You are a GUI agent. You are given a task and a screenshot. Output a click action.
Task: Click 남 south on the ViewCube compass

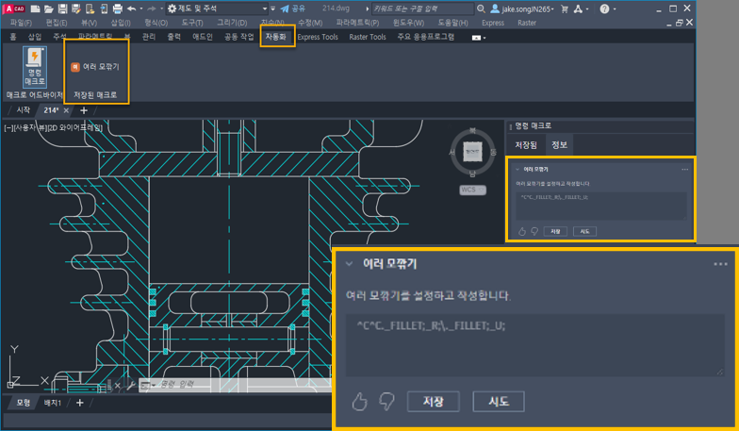[472, 174]
